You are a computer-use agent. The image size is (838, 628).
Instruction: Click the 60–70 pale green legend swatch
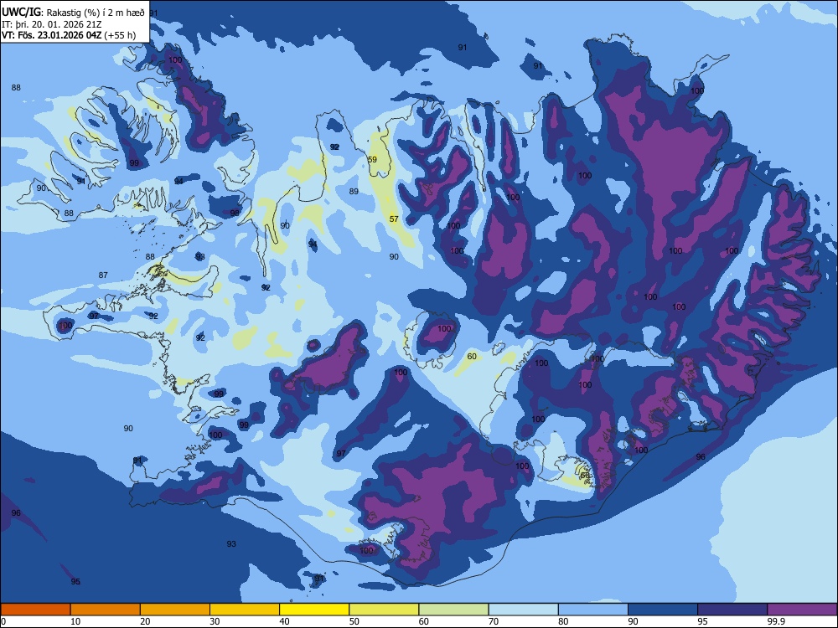click(453, 610)
